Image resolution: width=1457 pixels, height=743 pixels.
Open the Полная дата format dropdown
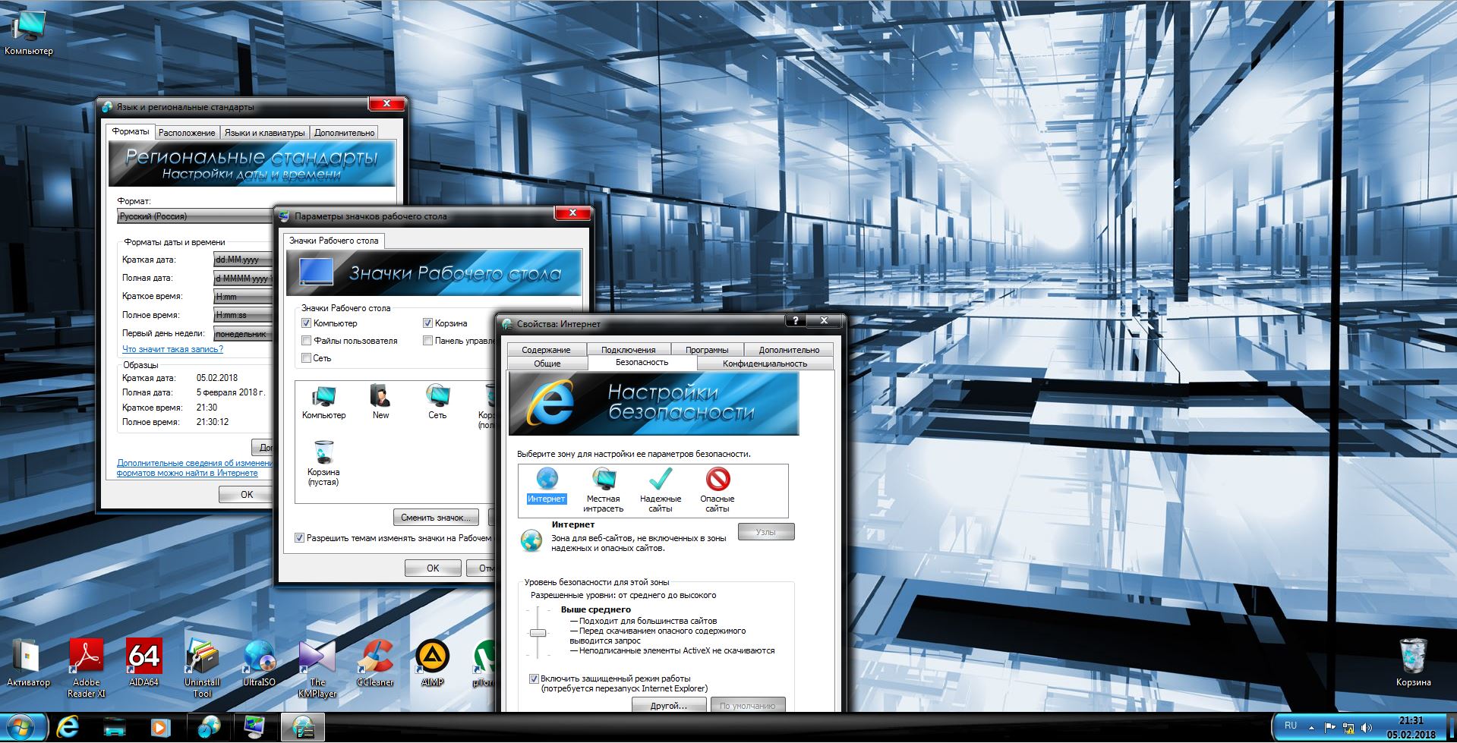243,279
